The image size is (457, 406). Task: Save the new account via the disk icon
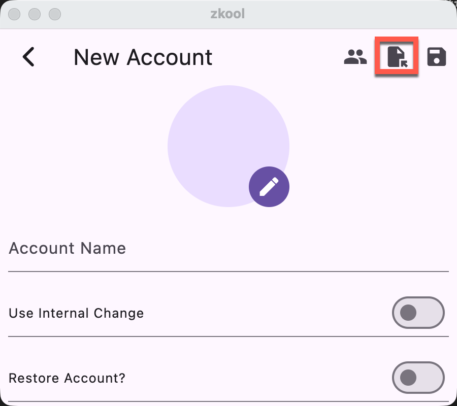click(x=436, y=57)
